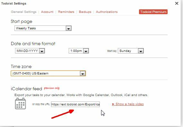The width and height of the screenshot is (183, 127).
Task: Click the calendar icon for iCalendar feed
Action: pos(21,103)
